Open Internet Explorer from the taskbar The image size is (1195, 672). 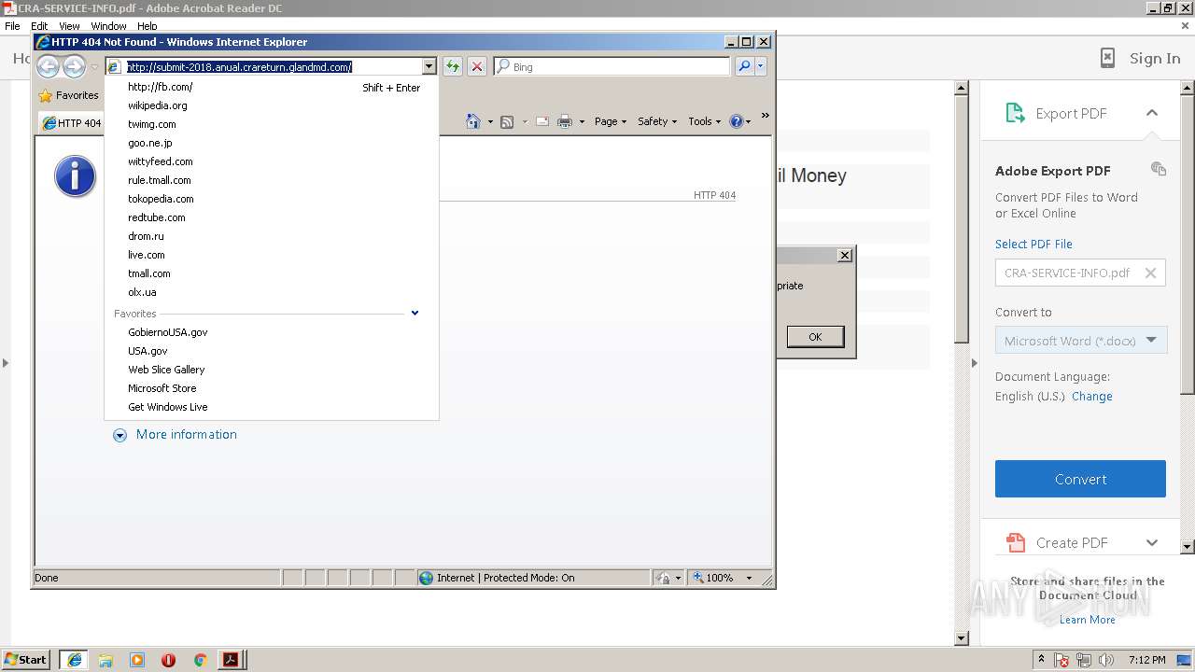point(74,660)
